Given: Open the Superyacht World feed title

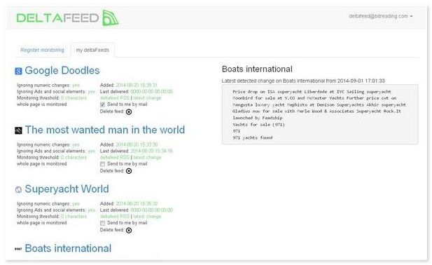Looking at the screenshot, I should 67,189.
